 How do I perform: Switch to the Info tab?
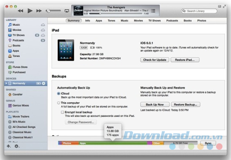tap(88, 21)
